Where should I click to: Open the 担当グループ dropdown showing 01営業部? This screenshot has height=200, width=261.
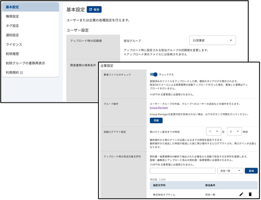(x=212, y=40)
